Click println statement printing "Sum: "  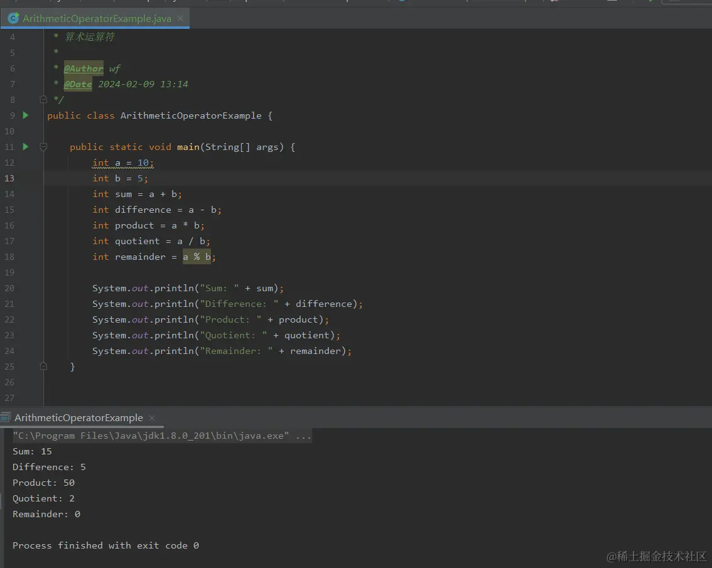188,288
